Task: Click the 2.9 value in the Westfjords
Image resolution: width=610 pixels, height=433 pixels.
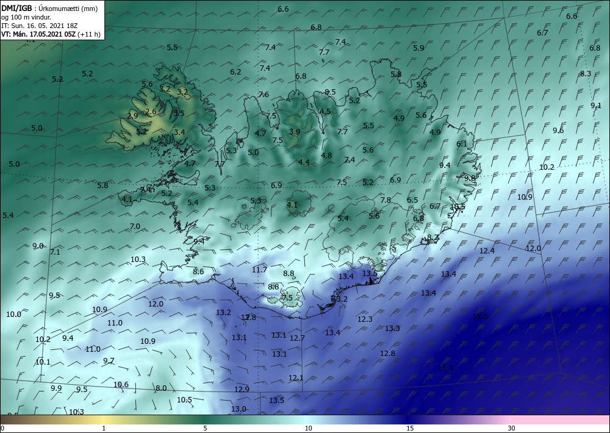Action: pos(132,115)
